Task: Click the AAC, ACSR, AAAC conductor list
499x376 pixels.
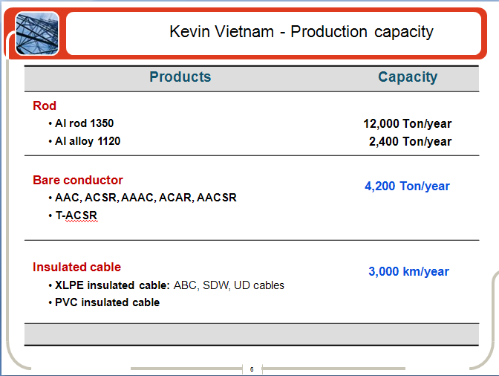Action: tap(146, 198)
